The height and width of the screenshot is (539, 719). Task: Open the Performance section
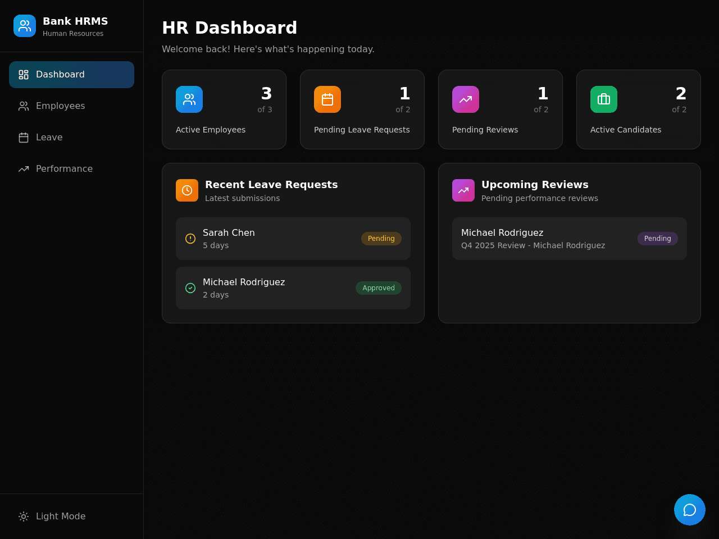71,169
